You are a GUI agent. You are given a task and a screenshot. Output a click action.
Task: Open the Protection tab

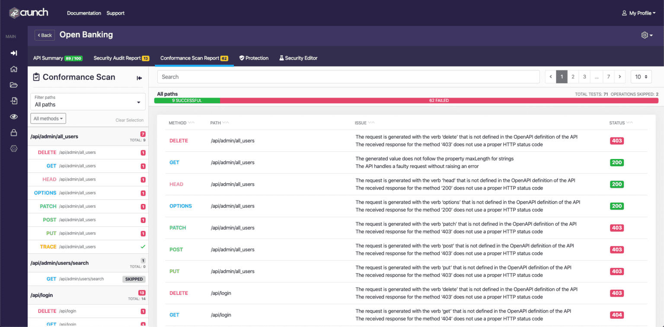(x=254, y=57)
